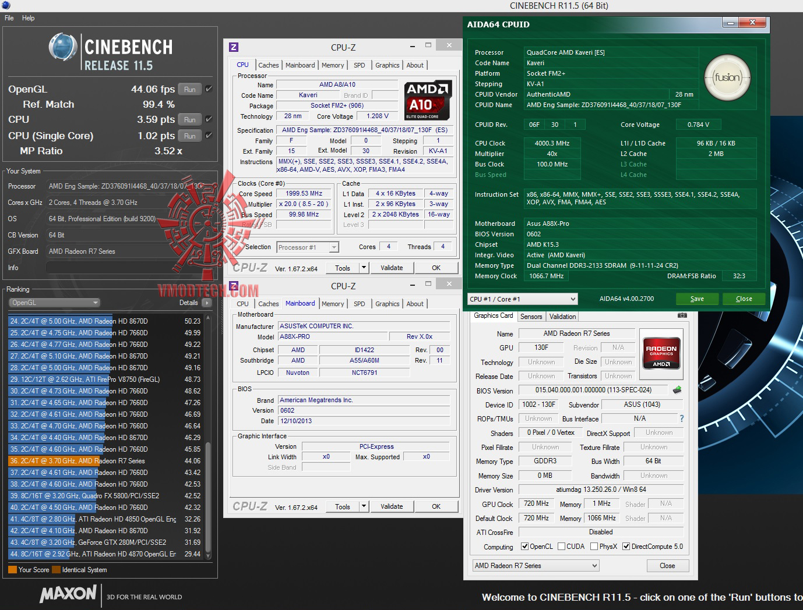The image size is (803, 610).
Task: Click the motherboard model A88X-PRO field
Action: tap(333, 337)
